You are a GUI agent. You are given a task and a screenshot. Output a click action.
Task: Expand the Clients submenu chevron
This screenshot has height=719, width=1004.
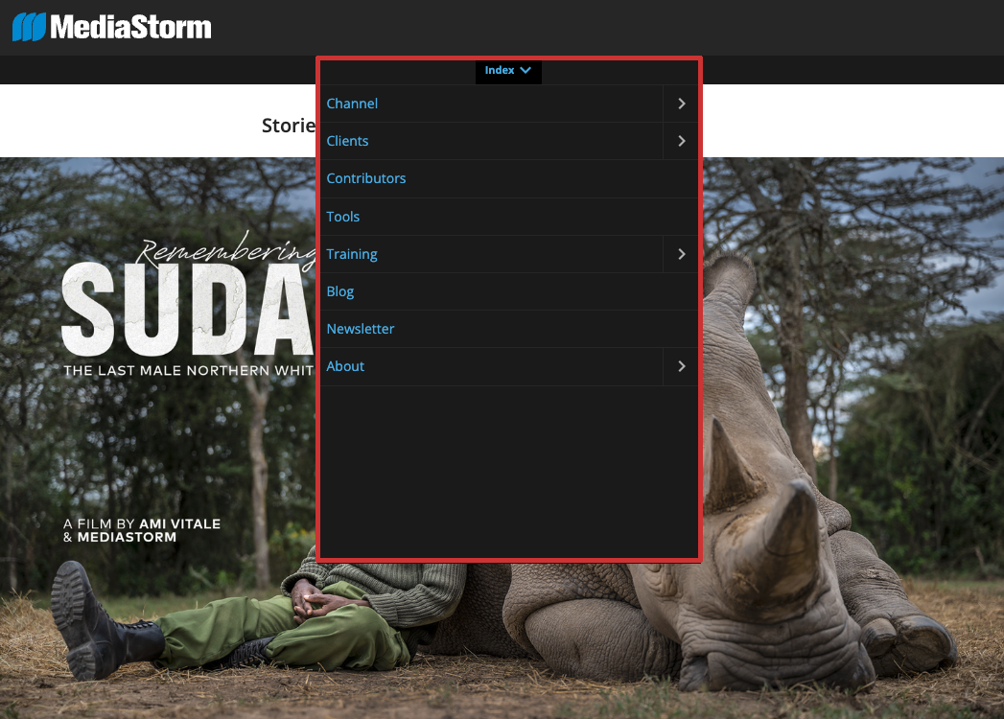click(x=681, y=141)
